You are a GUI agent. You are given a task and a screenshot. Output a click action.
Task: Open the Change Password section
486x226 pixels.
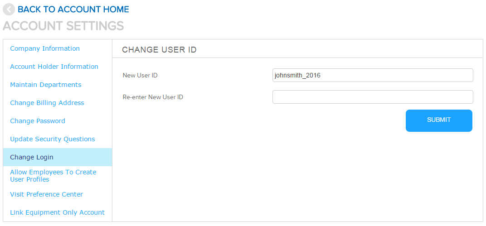tap(38, 121)
